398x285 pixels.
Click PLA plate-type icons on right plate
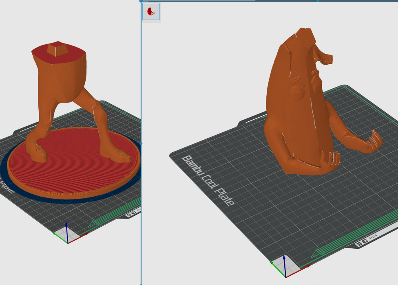365,243
